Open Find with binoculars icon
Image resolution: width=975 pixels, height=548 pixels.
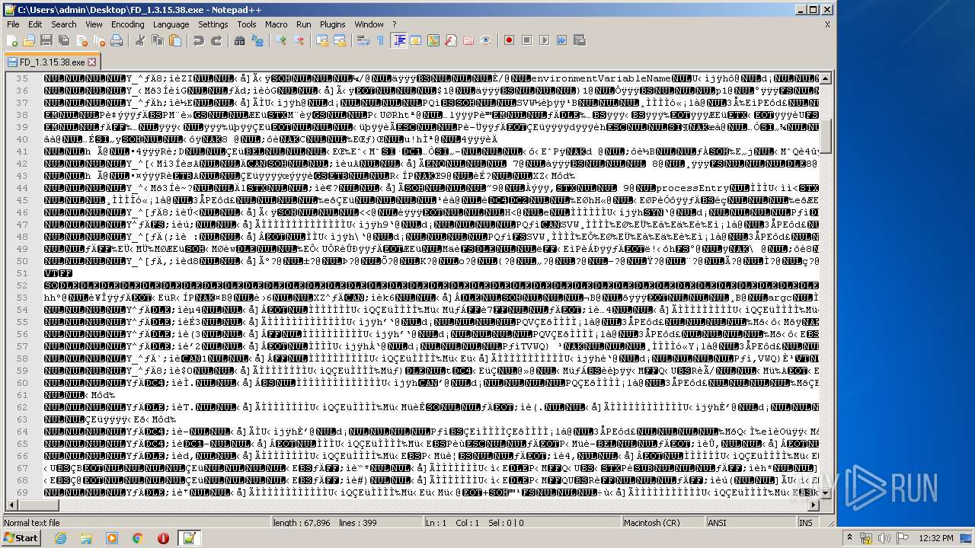click(240, 40)
